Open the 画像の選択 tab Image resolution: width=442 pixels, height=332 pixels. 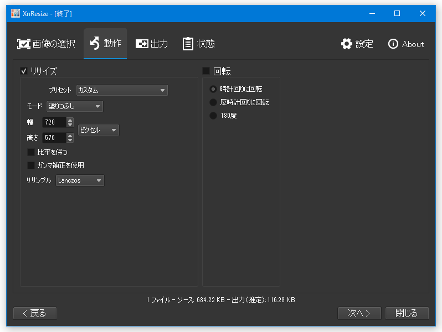[x=46, y=44]
